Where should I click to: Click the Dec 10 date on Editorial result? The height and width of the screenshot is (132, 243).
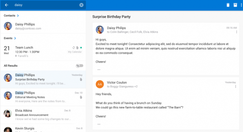[x=78, y=93]
